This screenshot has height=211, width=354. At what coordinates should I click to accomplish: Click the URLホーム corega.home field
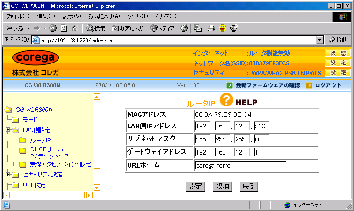coord(240,165)
